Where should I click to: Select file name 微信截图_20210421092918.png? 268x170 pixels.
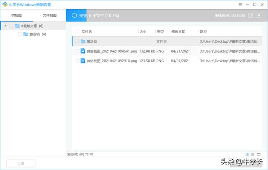(112, 61)
